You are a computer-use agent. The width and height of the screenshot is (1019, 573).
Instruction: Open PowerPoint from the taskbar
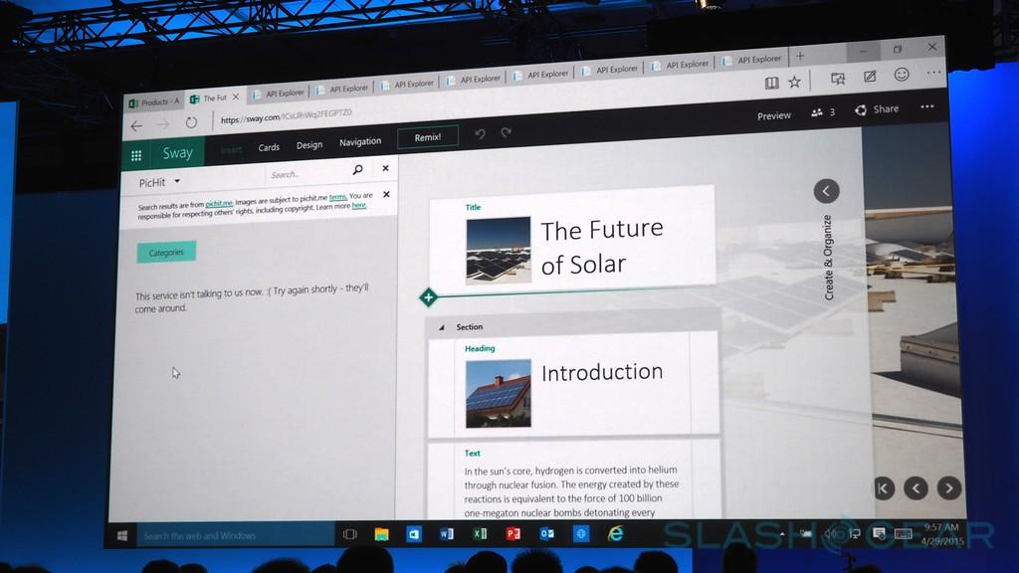click(x=513, y=533)
